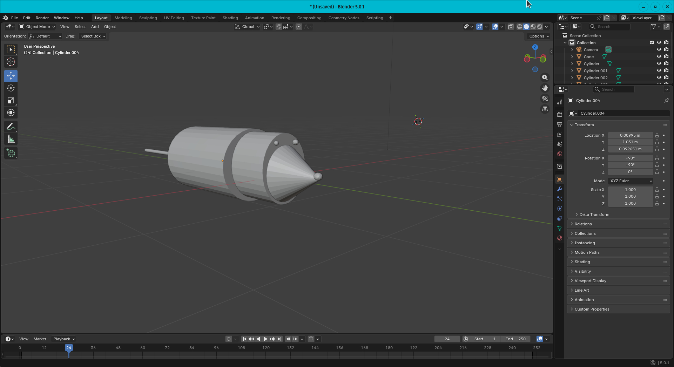Image resolution: width=674 pixels, height=367 pixels.
Task: Click the Add Cube tool icon
Action: coord(11,153)
